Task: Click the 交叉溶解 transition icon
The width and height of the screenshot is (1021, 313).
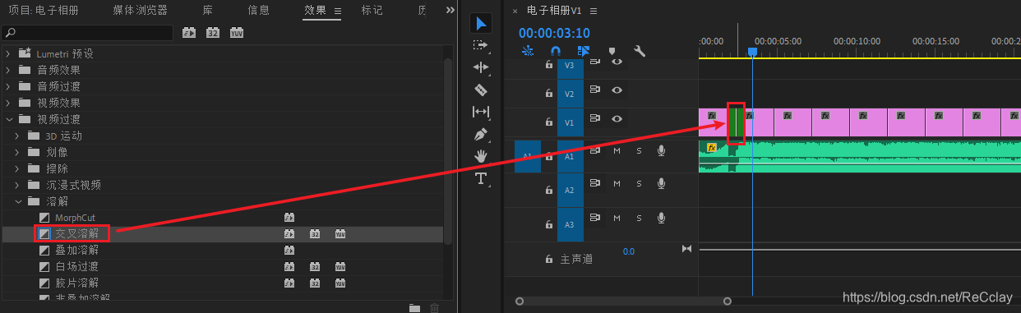Action: [44, 233]
